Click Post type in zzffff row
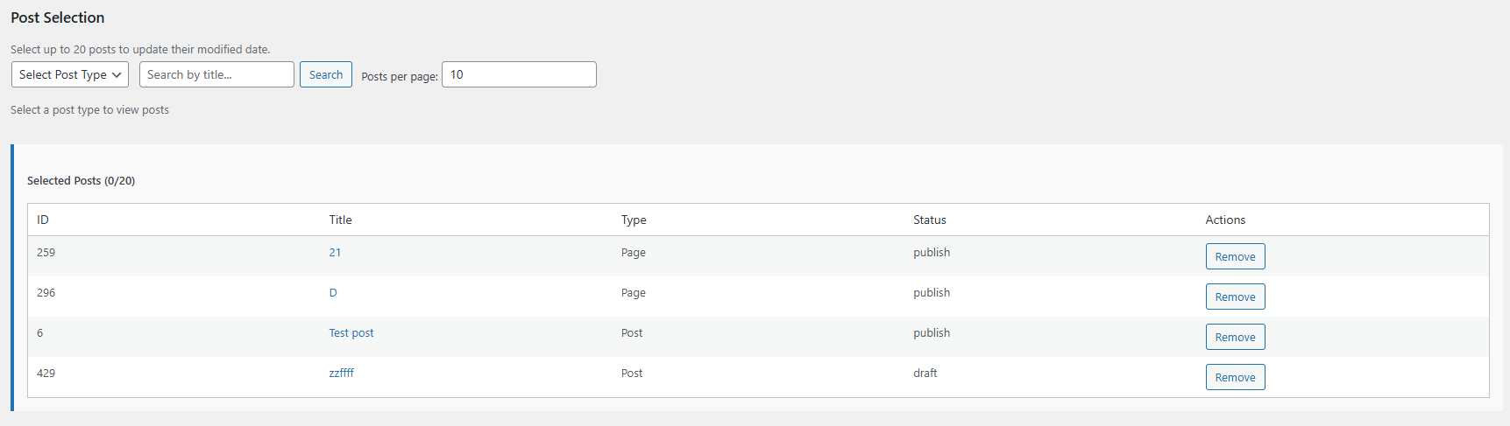The width and height of the screenshot is (1510, 426). pyautogui.click(x=632, y=373)
